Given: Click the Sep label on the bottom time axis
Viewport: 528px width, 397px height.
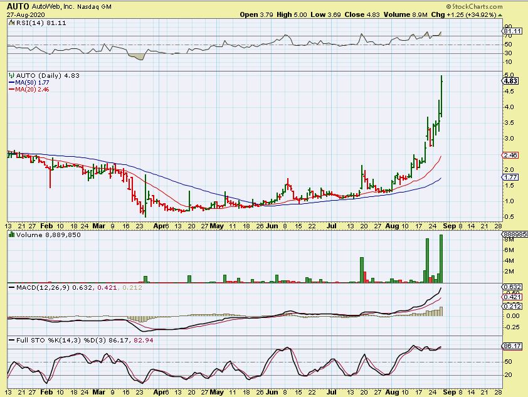Looking at the screenshot, I should point(449,392).
